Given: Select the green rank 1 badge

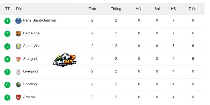Looking at the screenshot, I should tap(7, 21).
